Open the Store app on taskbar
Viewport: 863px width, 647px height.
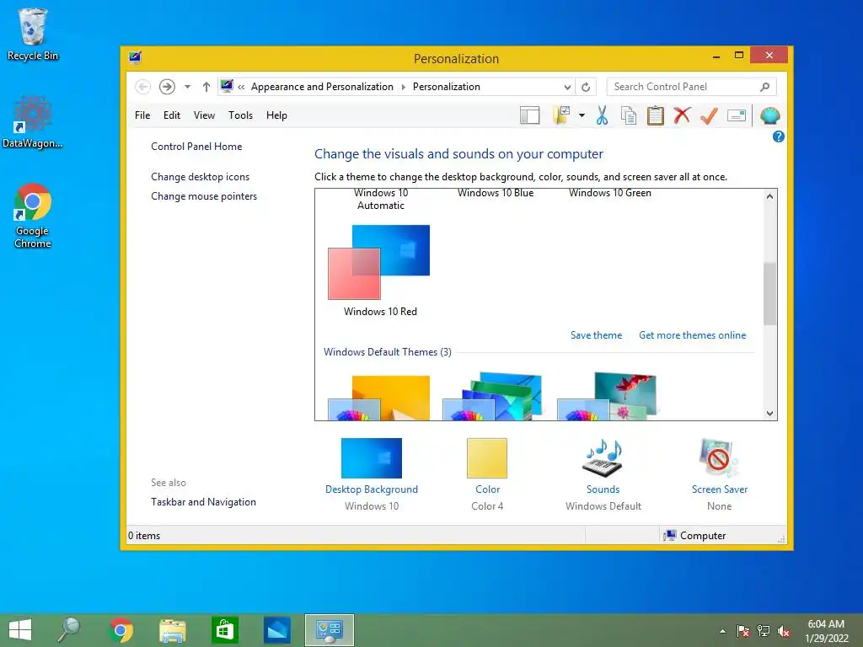click(224, 630)
